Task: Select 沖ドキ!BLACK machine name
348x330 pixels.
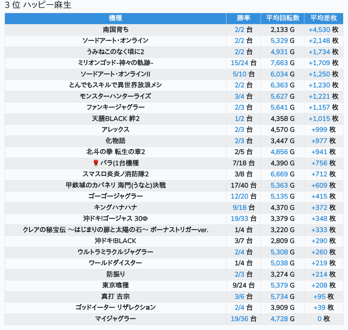Action: pyautogui.click(x=115, y=241)
